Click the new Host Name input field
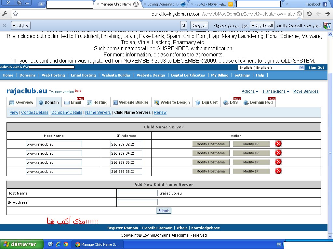333x249 pixels. [x=138, y=193]
